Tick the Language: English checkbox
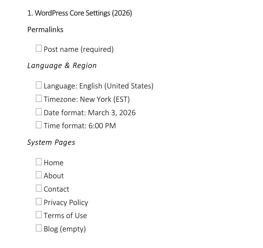Screen dimensions: 263x248 point(39,85)
